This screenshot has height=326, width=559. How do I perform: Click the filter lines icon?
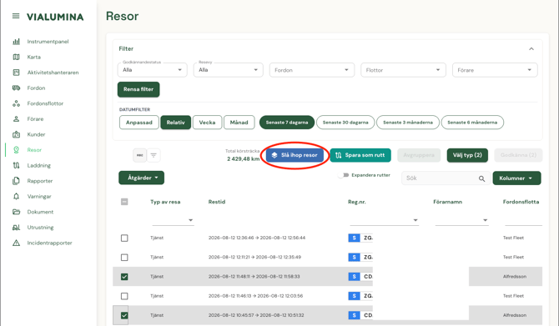154,155
